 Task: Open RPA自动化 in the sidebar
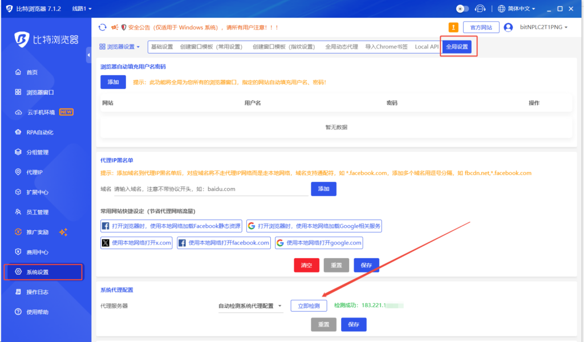tap(40, 132)
